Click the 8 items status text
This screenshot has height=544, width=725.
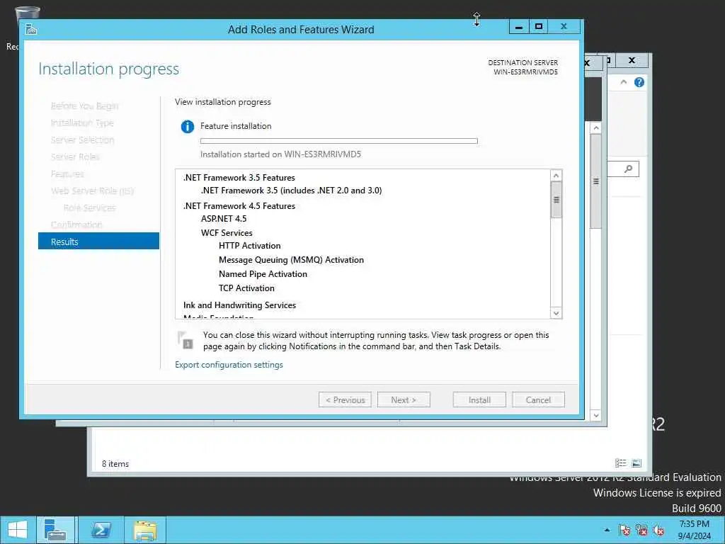point(115,464)
